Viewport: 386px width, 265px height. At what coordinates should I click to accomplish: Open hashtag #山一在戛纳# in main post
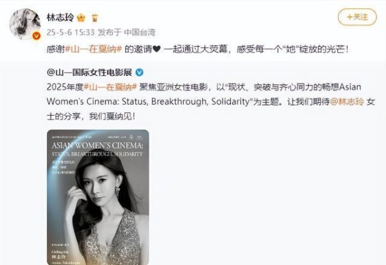click(x=93, y=50)
